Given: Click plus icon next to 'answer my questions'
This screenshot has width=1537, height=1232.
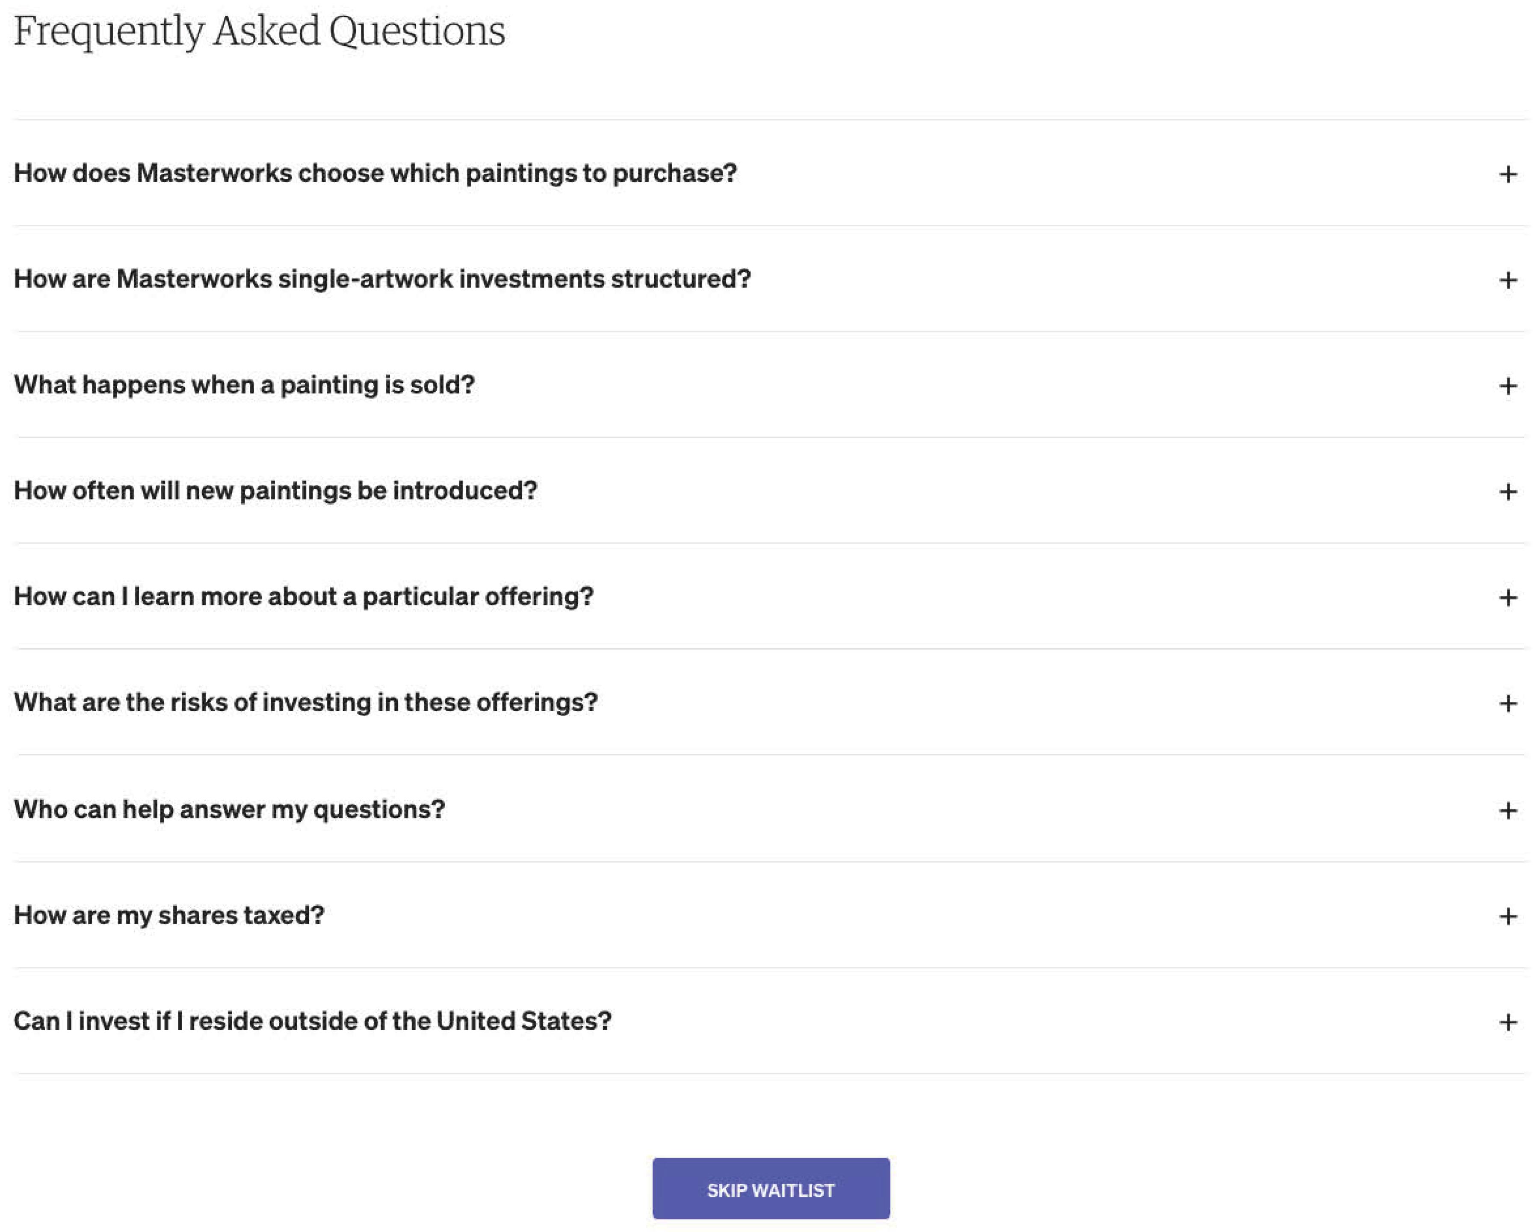Looking at the screenshot, I should [x=1507, y=810].
